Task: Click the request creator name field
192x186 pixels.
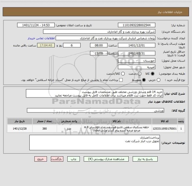Action: (x=105, y=38)
